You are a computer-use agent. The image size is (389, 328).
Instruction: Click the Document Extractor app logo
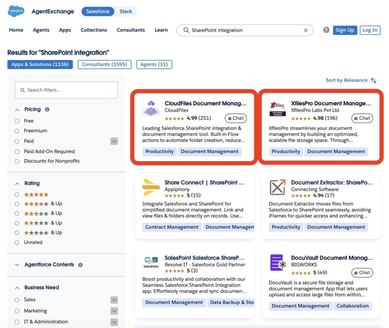click(277, 187)
